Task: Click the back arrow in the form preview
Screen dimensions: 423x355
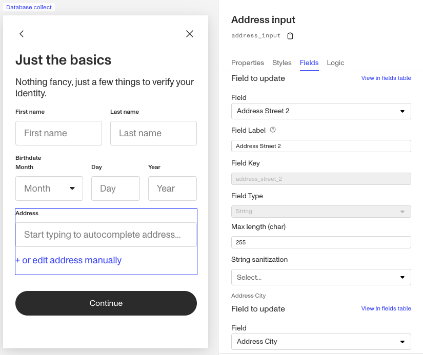Action: point(22,34)
